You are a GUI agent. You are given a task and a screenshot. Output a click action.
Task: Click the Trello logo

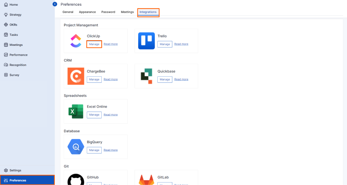(x=146, y=41)
